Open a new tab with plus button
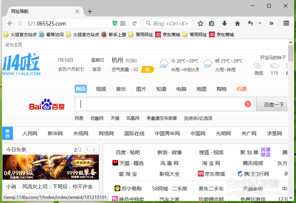The height and width of the screenshot is (203, 296). [x=90, y=11]
